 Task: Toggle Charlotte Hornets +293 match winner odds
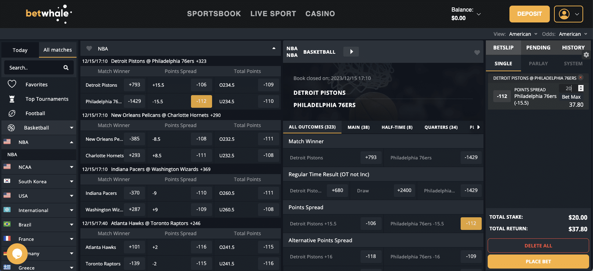[134, 156]
